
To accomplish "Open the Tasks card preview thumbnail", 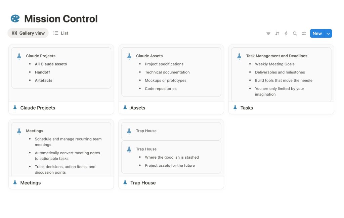I will tap(281, 74).
